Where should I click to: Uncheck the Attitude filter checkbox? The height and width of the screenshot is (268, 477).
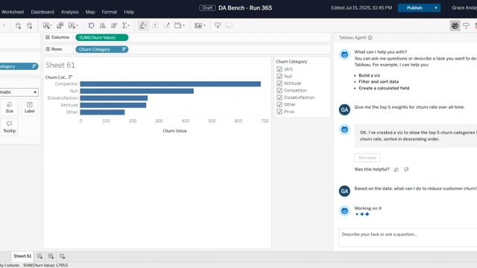coord(279,83)
